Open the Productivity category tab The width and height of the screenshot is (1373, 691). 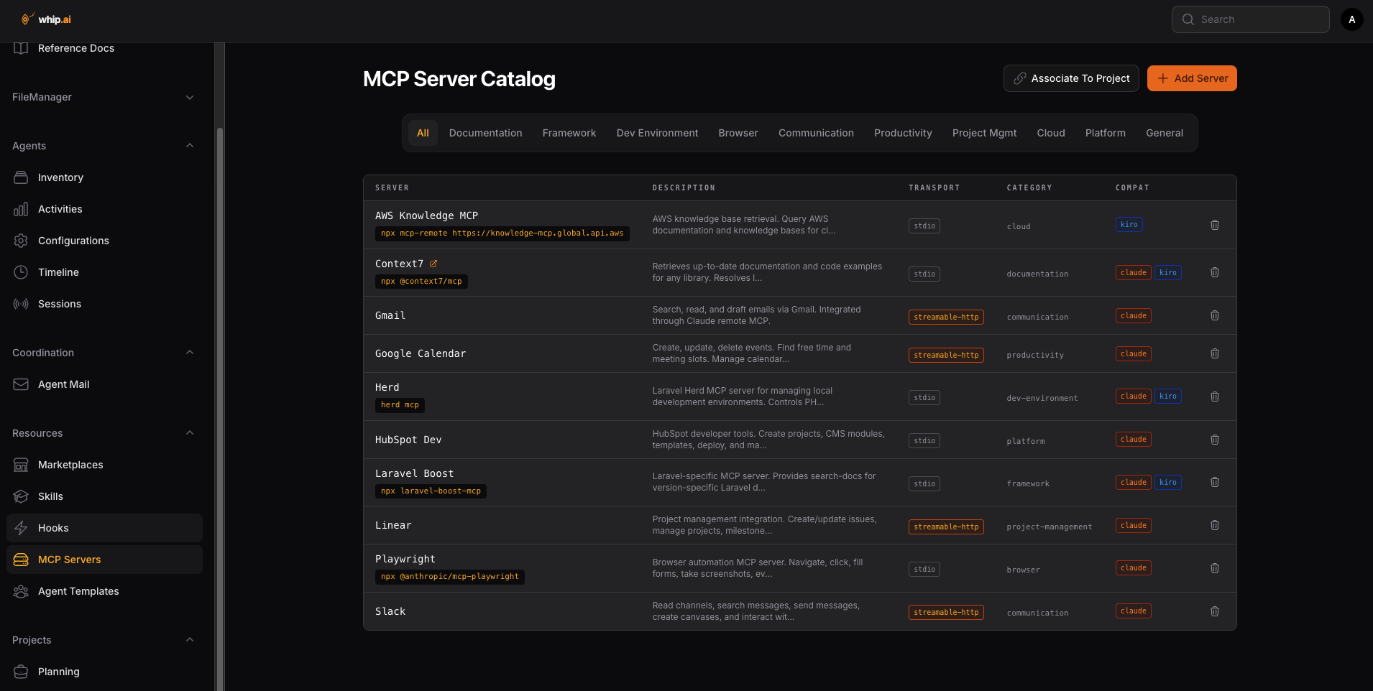pos(902,132)
